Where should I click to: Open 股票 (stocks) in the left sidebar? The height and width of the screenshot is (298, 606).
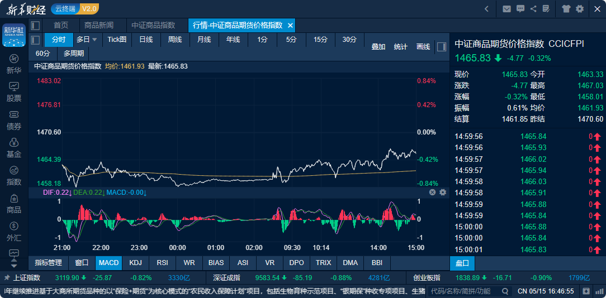coord(14,92)
